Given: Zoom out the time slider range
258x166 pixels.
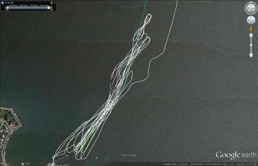Looking at the screenshot, I should [x=6, y=3].
